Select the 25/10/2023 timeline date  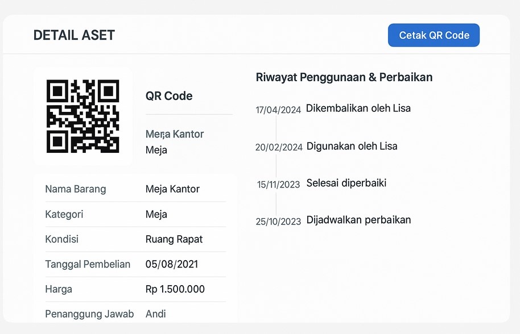tap(278, 222)
